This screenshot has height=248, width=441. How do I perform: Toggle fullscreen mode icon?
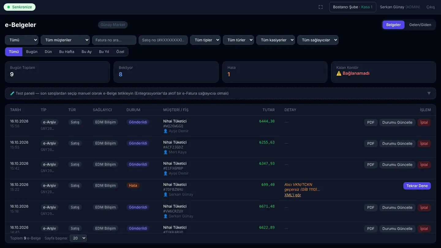[321, 7]
